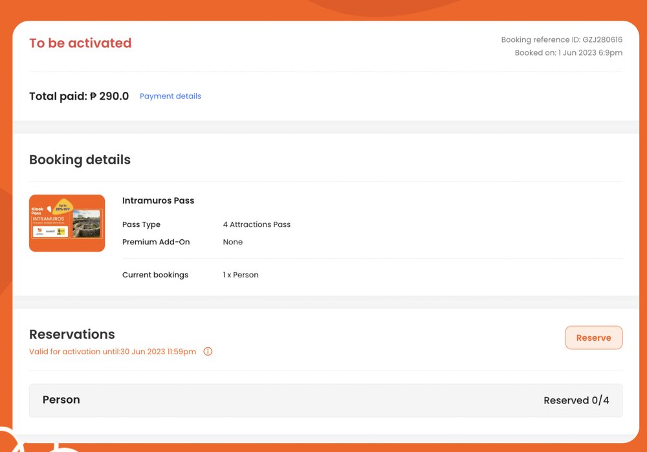Click the Booking details heading
The image size is (647, 452).
[x=80, y=160]
